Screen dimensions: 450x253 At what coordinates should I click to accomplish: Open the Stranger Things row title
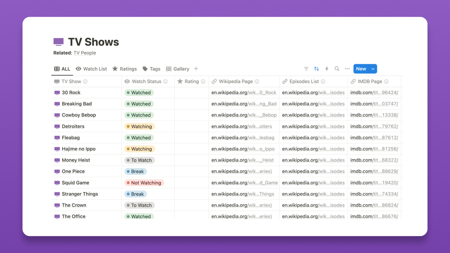click(80, 194)
